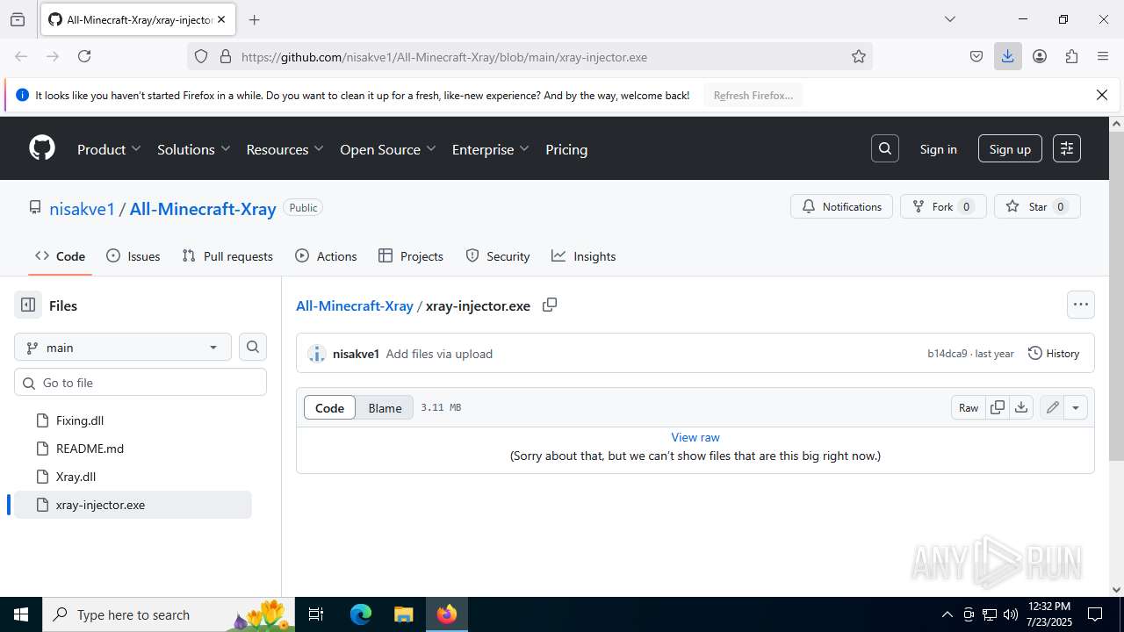Launch Microsoft Edge from taskbar
Image resolution: width=1124 pixels, height=632 pixels.
tap(361, 614)
